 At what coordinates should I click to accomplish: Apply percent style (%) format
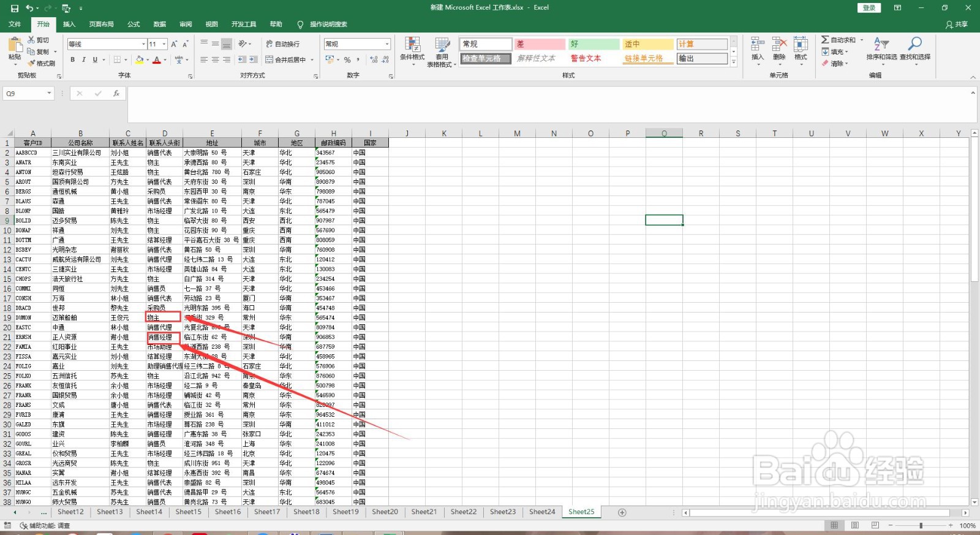[347, 59]
